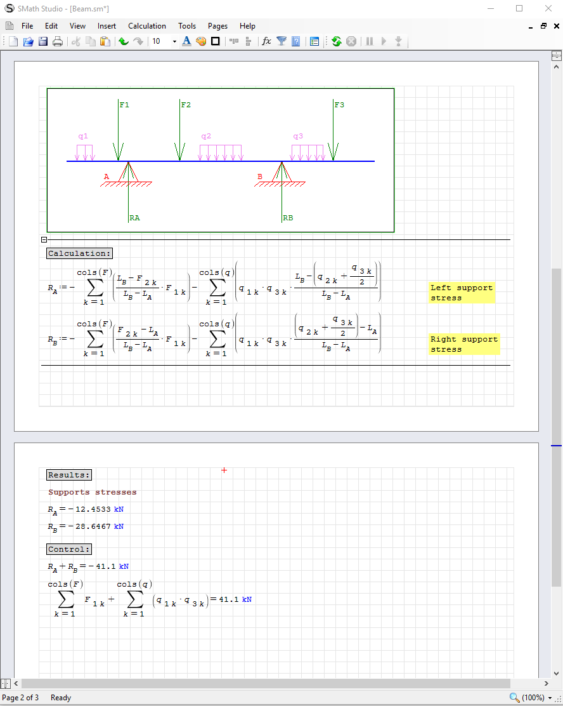Print the worksheet with the printer icon

(x=58, y=41)
